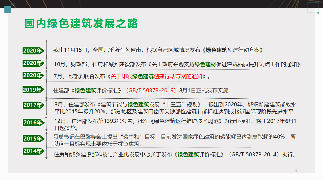Click the outlined square decoration in the header
The height and width of the screenshot is (181, 323).
click(313, 8)
